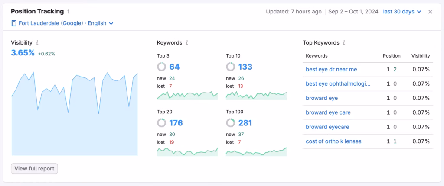Click the Top 100 count of 281
This screenshot has height=186, width=444.
(245, 123)
